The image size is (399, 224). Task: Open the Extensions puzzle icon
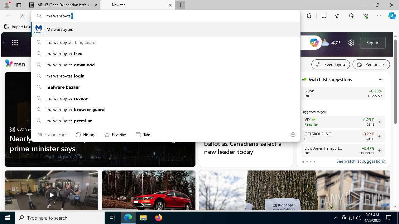[309, 16]
